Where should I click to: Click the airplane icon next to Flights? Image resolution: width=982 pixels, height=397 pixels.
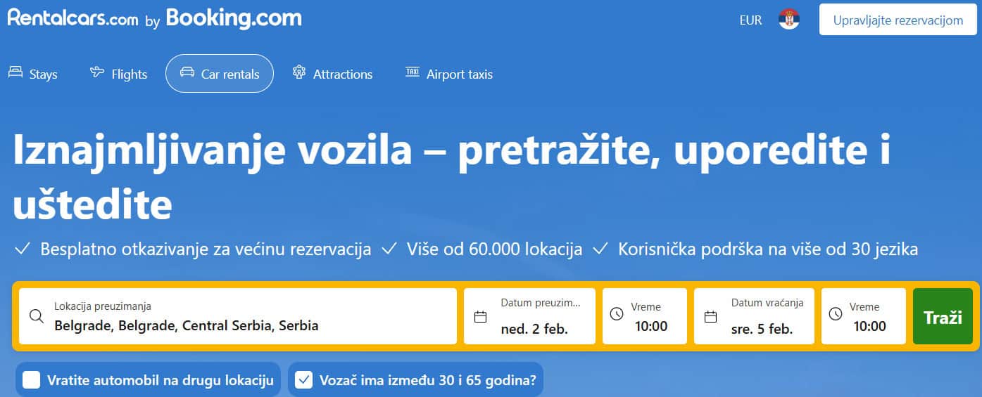[x=97, y=72]
